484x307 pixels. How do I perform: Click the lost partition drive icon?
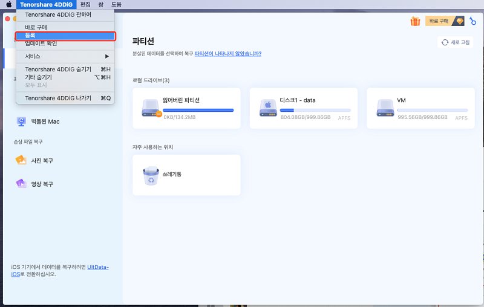151,108
